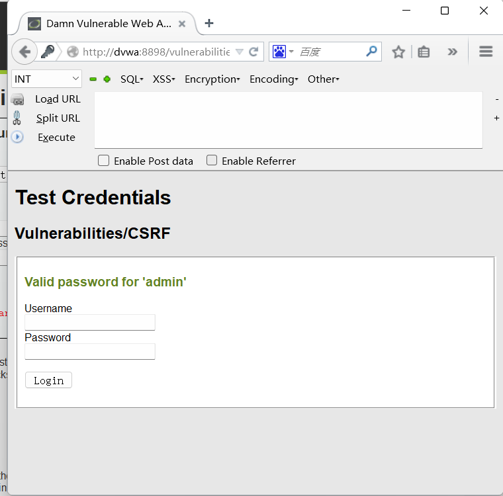Viewport: 503px width, 496px height.
Task: Open the bookmarks list icon
Action: click(x=424, y=52)
